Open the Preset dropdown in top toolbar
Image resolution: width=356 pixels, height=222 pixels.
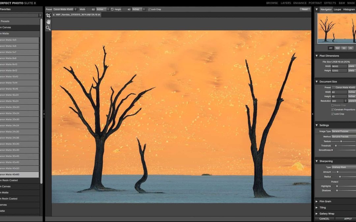pos(65,9)
